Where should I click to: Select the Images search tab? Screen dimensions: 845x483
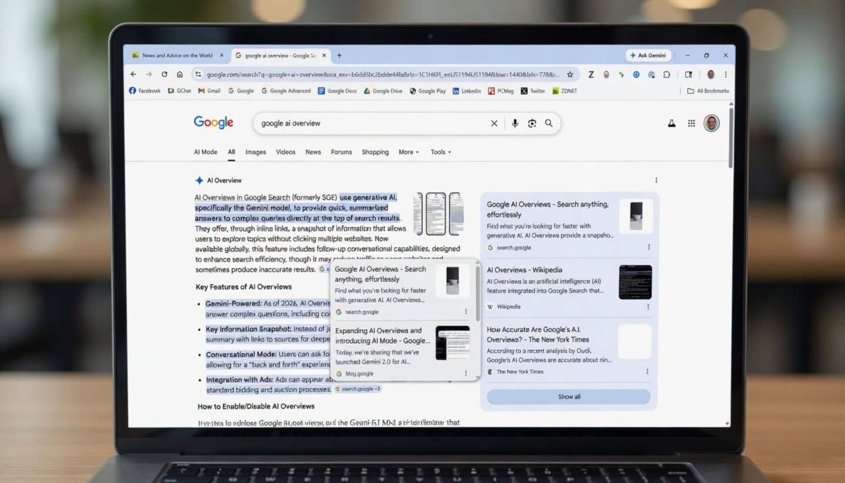coord(255,152)
